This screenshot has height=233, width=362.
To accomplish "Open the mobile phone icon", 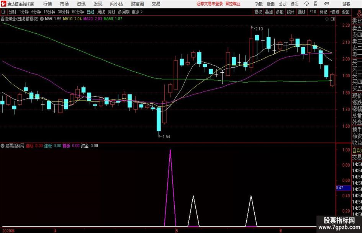I will (x=316, y=4).
